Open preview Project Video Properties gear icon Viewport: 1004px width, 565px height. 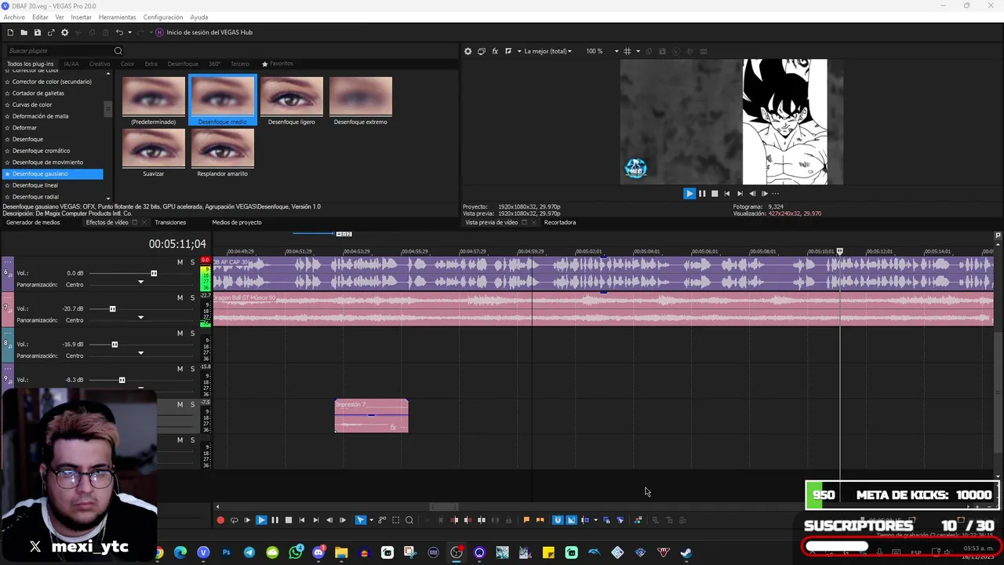click(467, 51)
